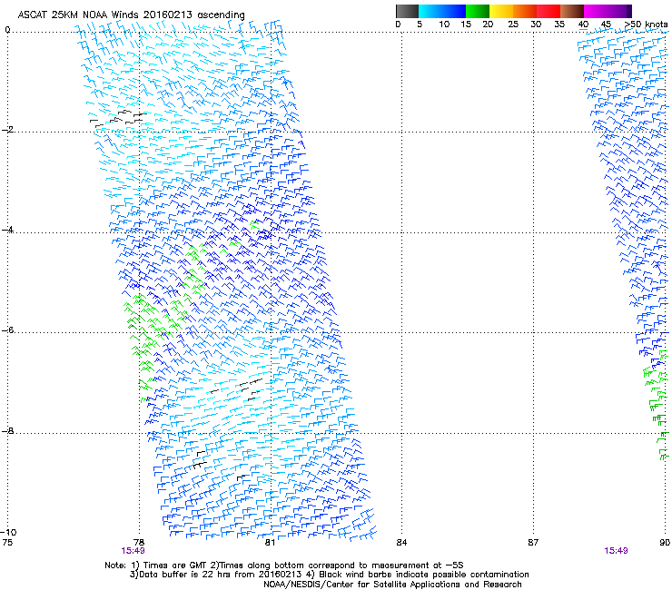Click the cyan-to-blue 5–15 knots legend gradient
672x590 pixels.
click(x=442, y=11)
